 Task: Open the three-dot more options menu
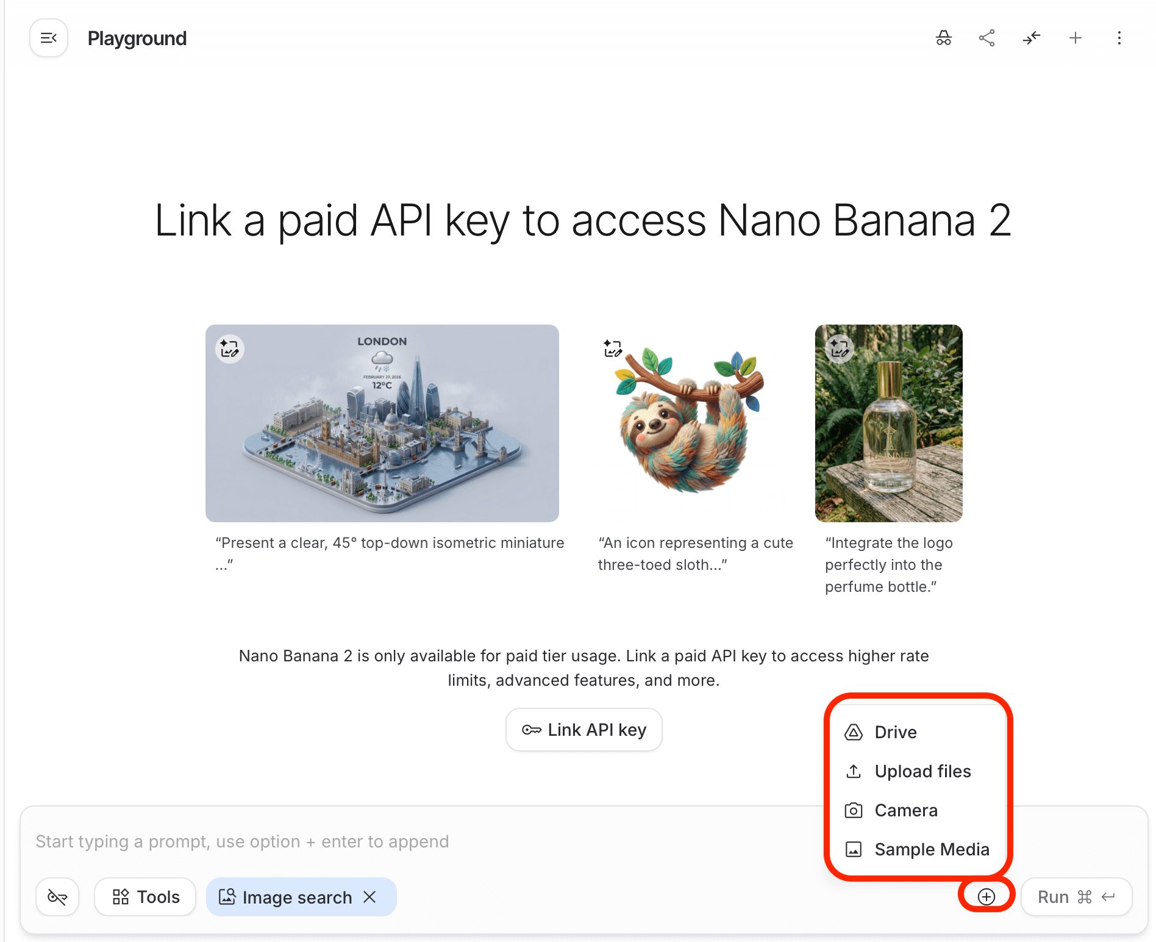(x=1119, y=38)
